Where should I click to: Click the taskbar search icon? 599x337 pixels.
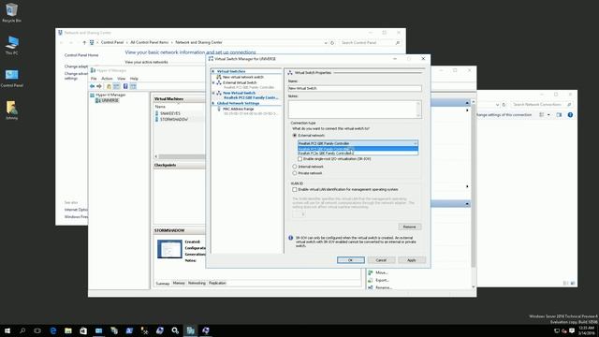(22, 330)
